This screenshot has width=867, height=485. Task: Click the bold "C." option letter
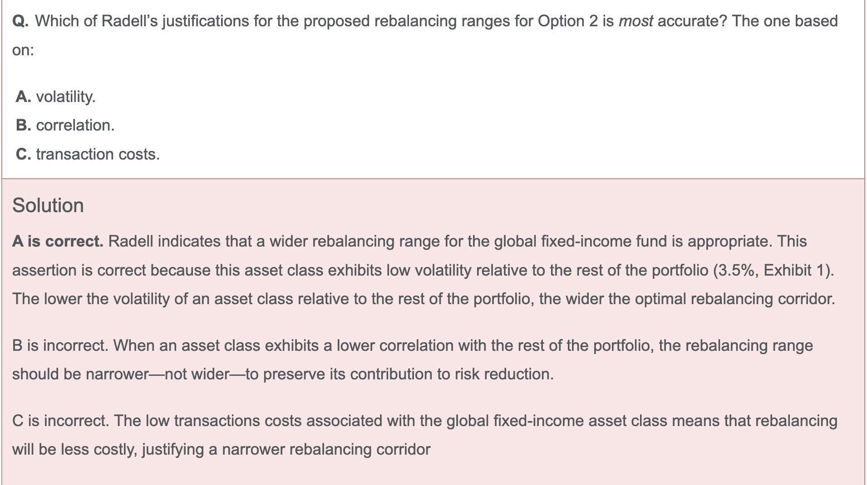(x=23, y=155)
